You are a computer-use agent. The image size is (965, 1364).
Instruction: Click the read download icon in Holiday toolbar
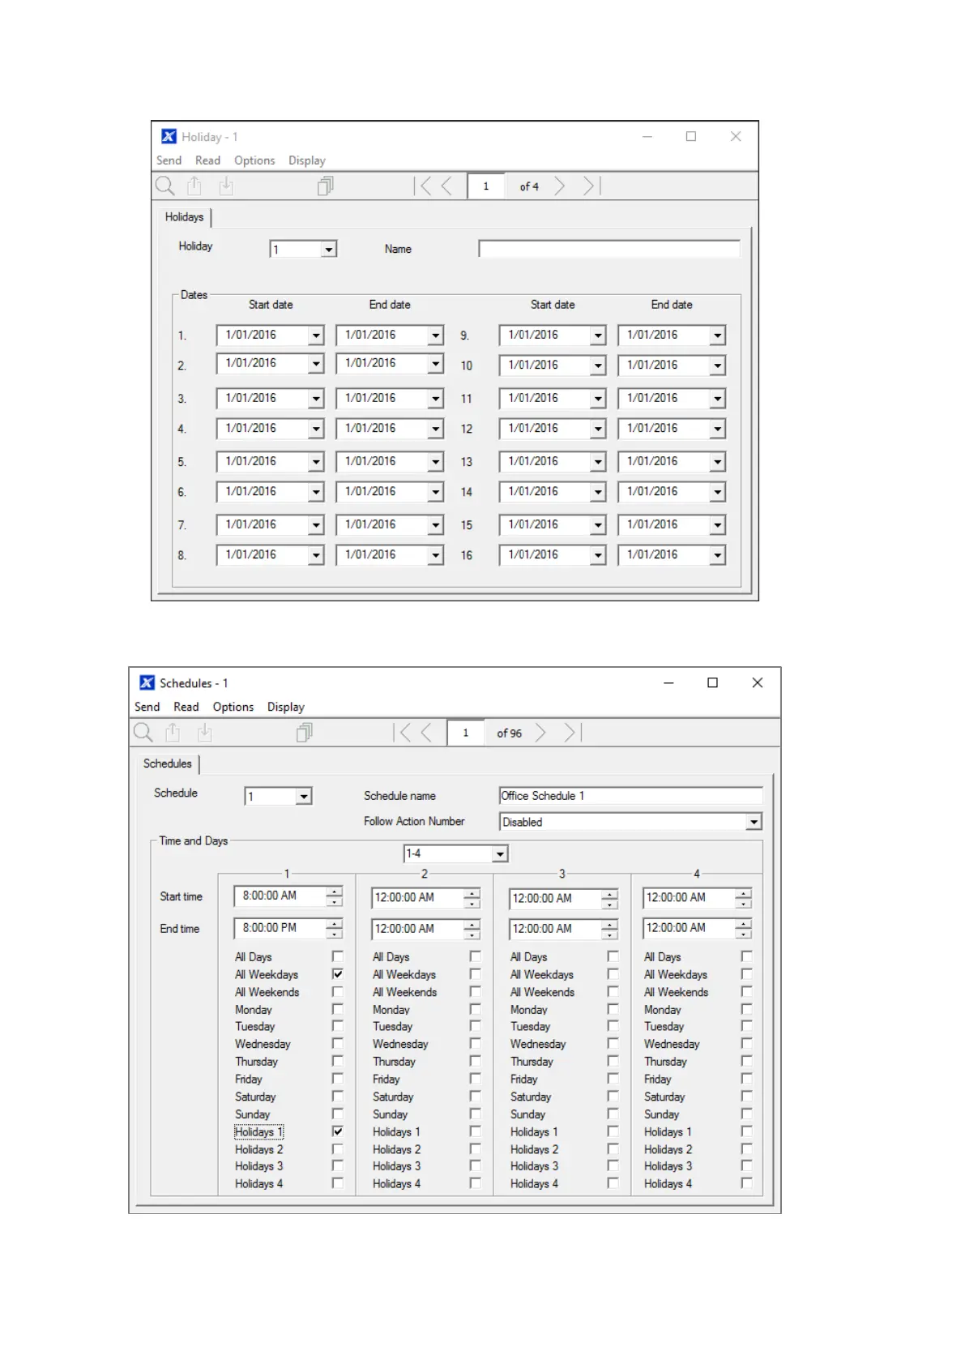[226, 186]
